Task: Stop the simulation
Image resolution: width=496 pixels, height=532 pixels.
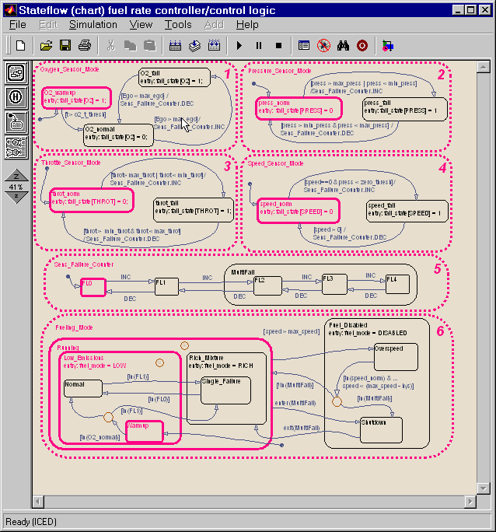Action: click(278, 45)
